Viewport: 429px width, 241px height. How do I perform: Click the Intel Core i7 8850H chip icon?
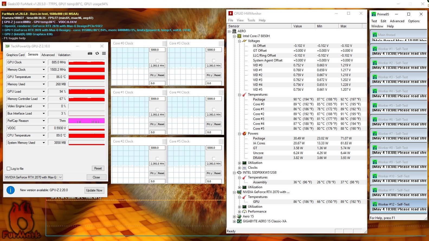[239, 36]
